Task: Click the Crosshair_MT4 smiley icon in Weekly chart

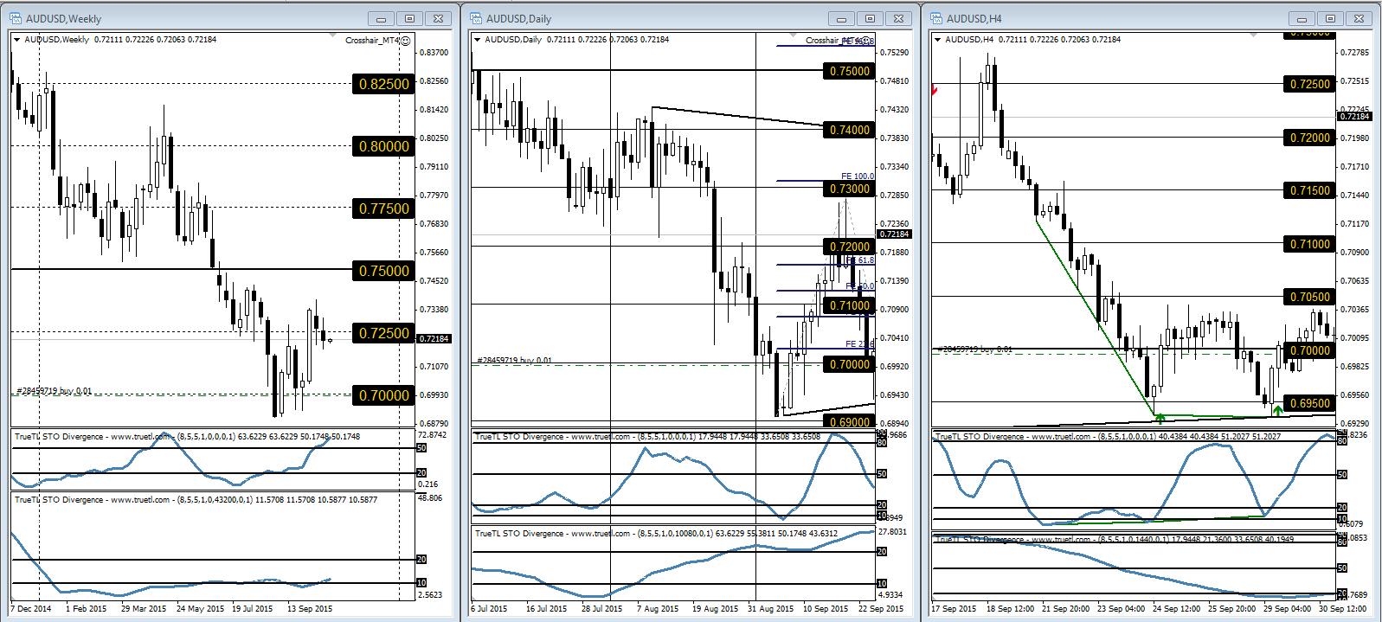Action: click(x=406, y=41)
